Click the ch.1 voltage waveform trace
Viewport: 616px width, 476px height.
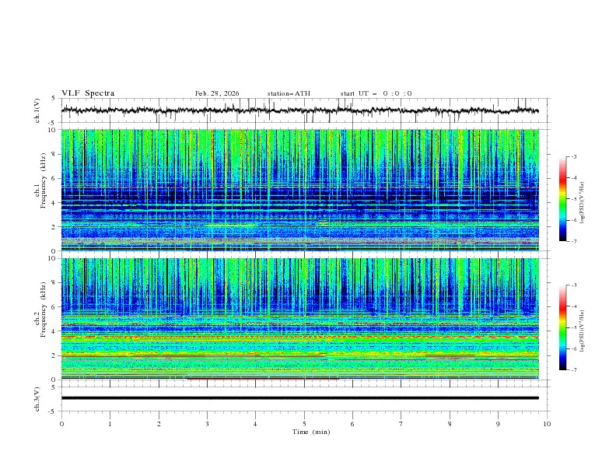tap(300, 110)
